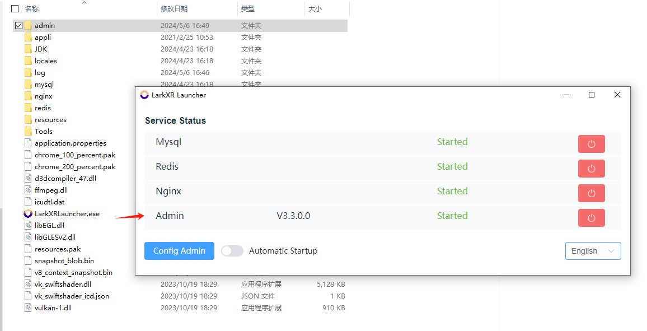Screen dimensions: 647x331
Task: Click the Redis service name
Action: point(167,166)
